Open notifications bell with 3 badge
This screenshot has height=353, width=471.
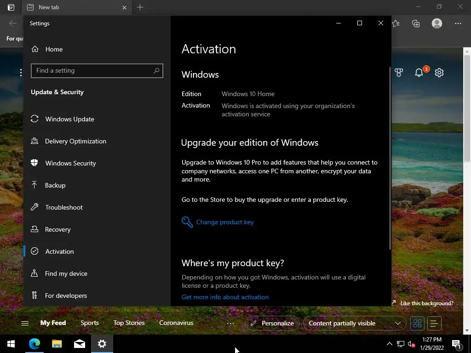tap(419, 72)
